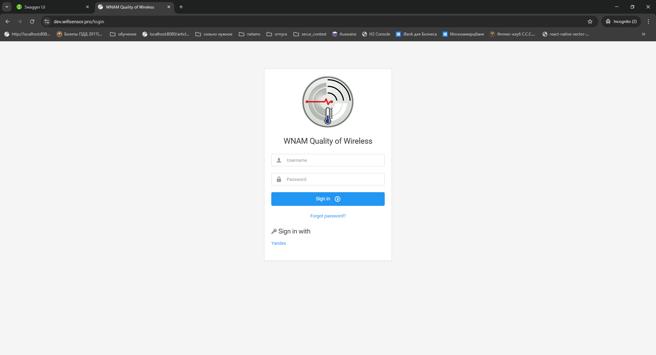Open the Chrome three-dot menu
The height and width of the screenshot is (355, 656).
(648, 22)
